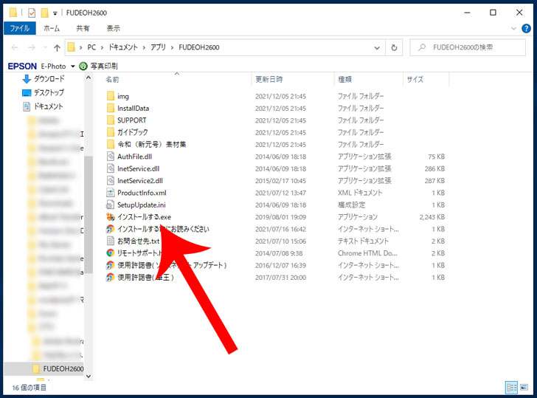
Task: Open the img folder icon
Action: click(x=111, y=96)
